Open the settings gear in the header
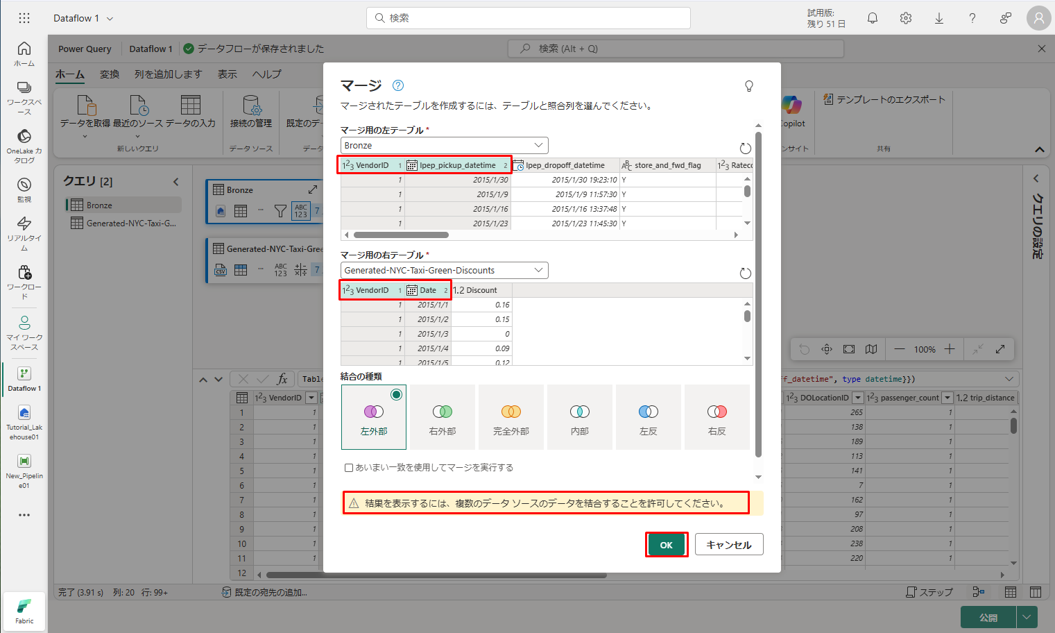1055x633 pixels. coord(906,18)
